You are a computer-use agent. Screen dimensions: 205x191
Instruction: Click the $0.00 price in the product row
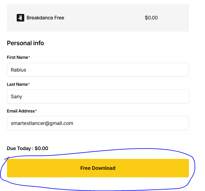151,18
